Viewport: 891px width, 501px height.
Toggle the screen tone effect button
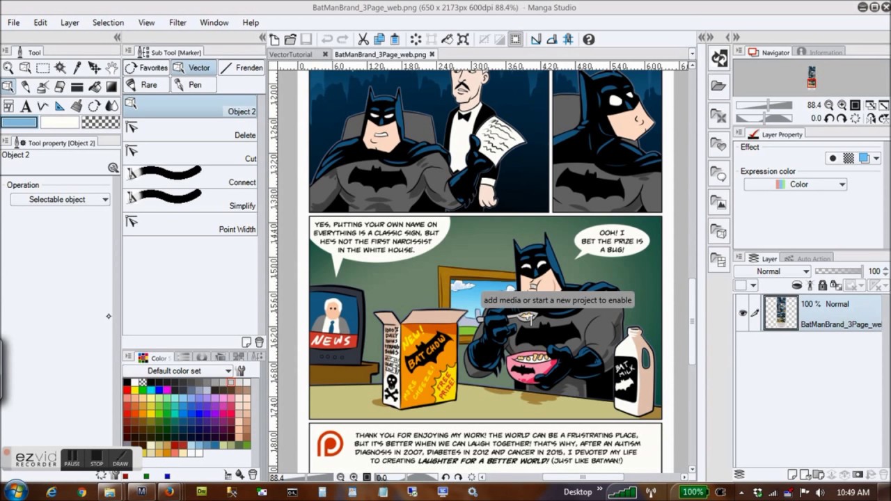click(x=849, y=159)
